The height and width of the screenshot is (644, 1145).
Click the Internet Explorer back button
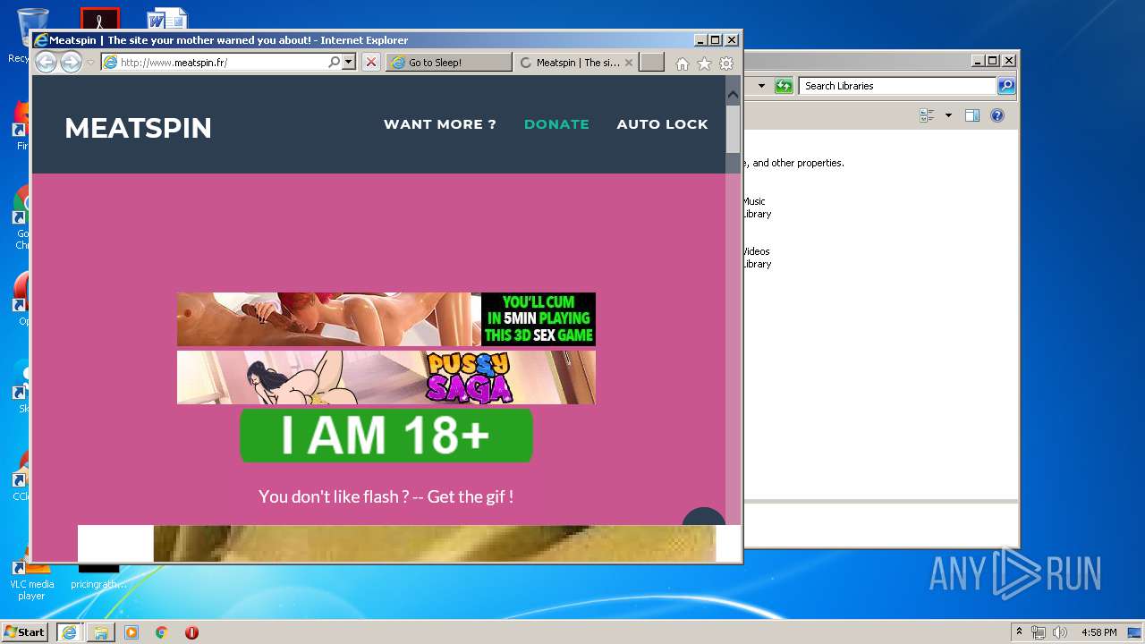click(46, 62)
